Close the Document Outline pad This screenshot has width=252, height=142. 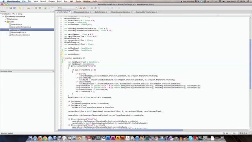coord(53,72)
